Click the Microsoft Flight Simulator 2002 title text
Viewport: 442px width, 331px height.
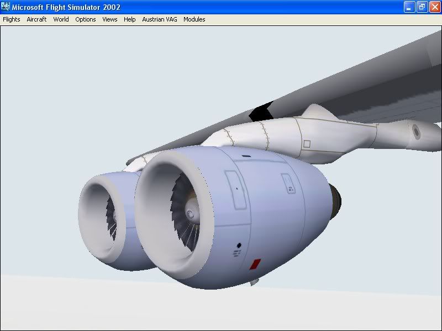coord(68,7)
